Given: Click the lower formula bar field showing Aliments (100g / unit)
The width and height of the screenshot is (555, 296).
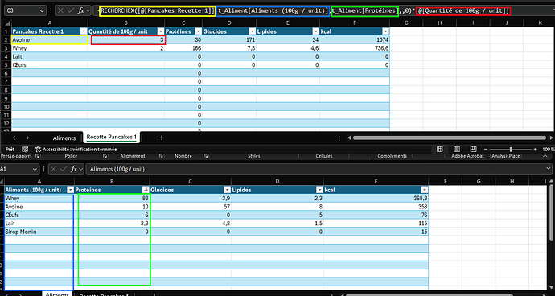Looking at the screenshot, I should pos(318,169).
